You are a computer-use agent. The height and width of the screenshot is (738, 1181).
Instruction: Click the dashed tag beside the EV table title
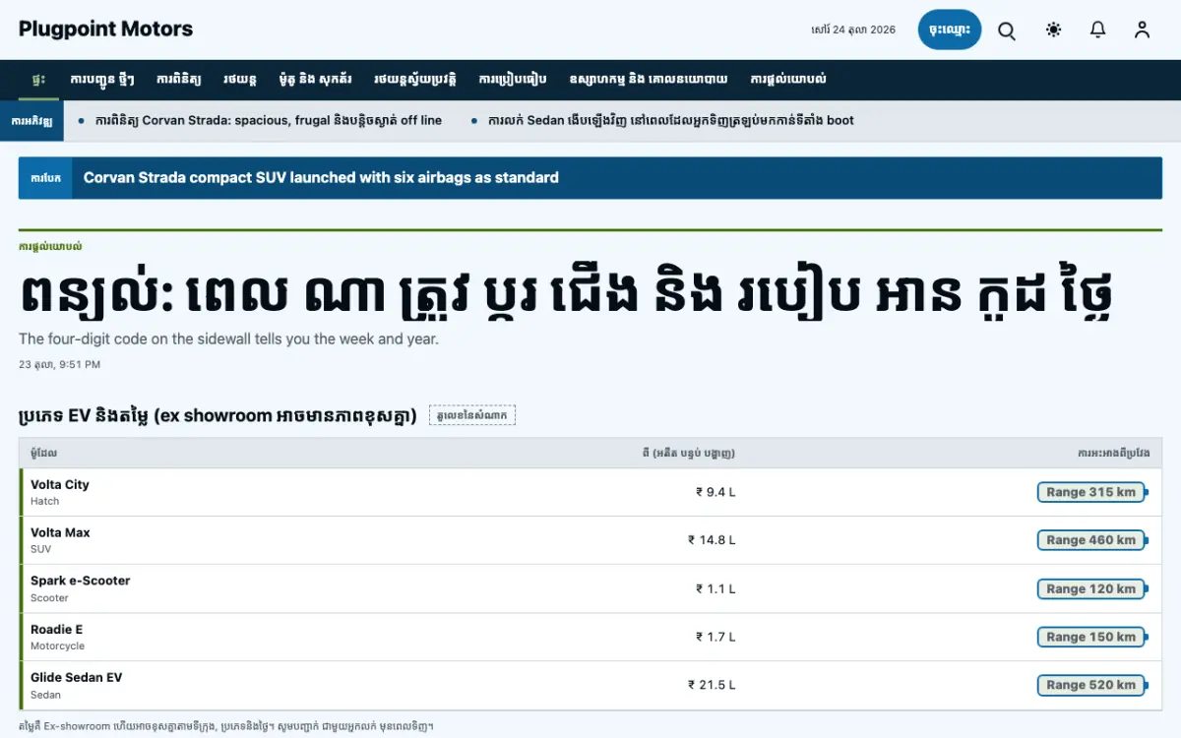click(472, 415)
